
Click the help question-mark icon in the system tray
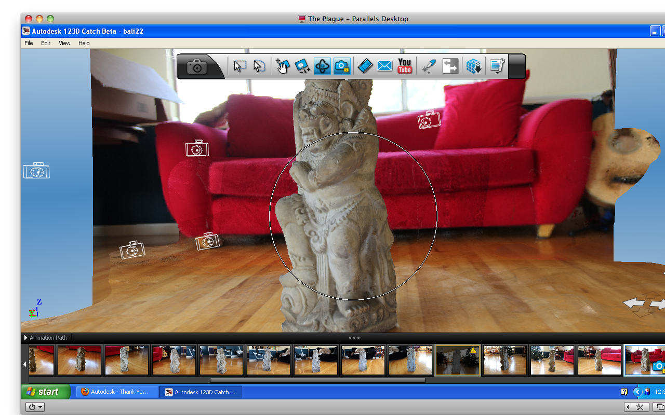(x=624, y=392)
